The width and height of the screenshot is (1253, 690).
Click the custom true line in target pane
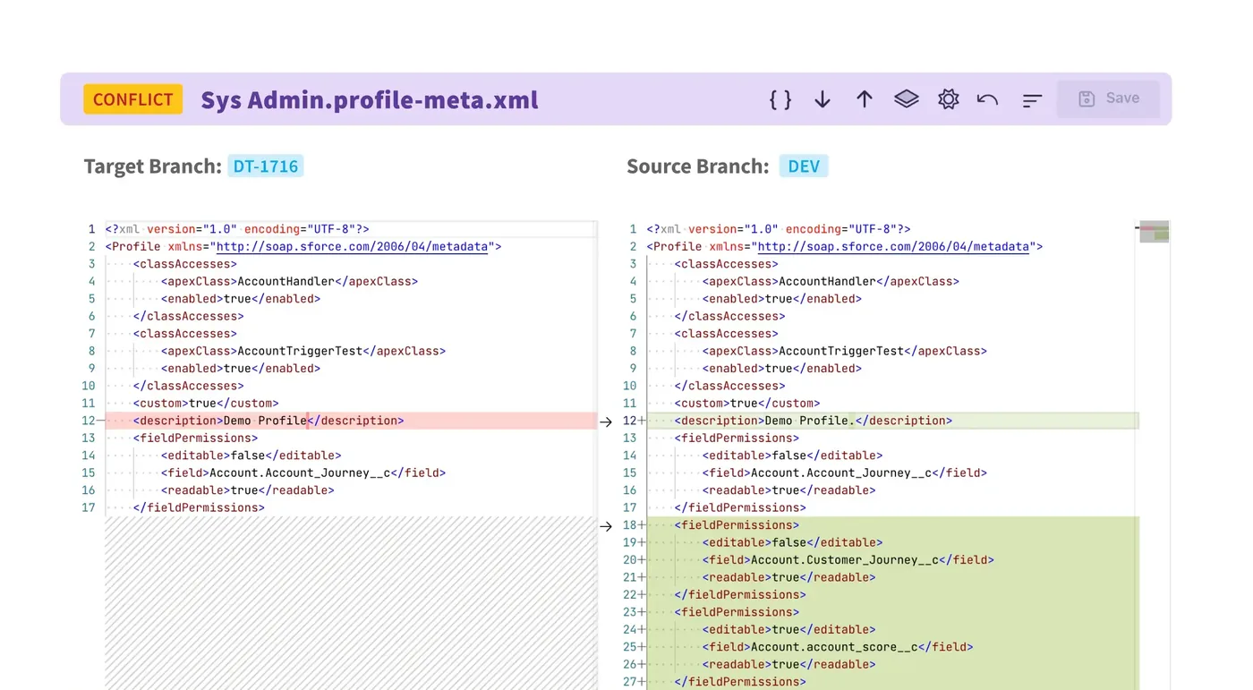206,404
